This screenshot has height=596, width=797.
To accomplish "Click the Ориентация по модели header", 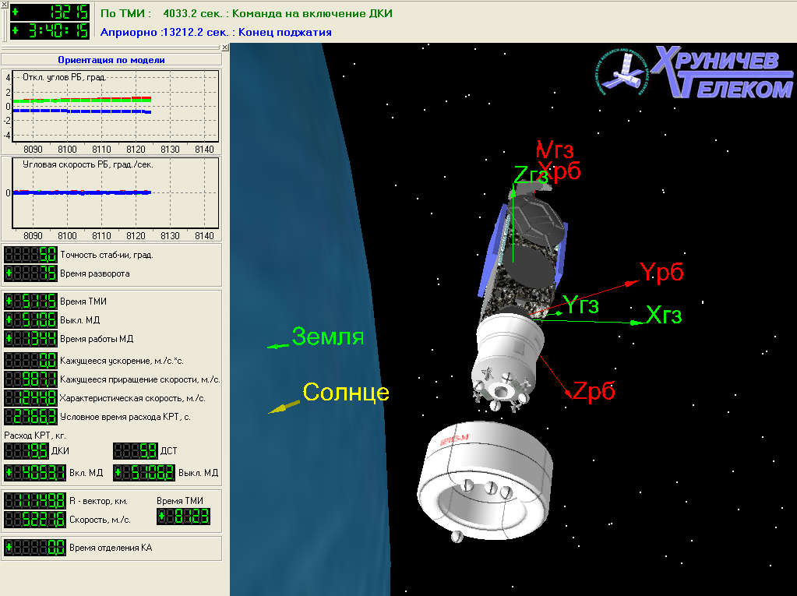I will (x=111, y=60).
